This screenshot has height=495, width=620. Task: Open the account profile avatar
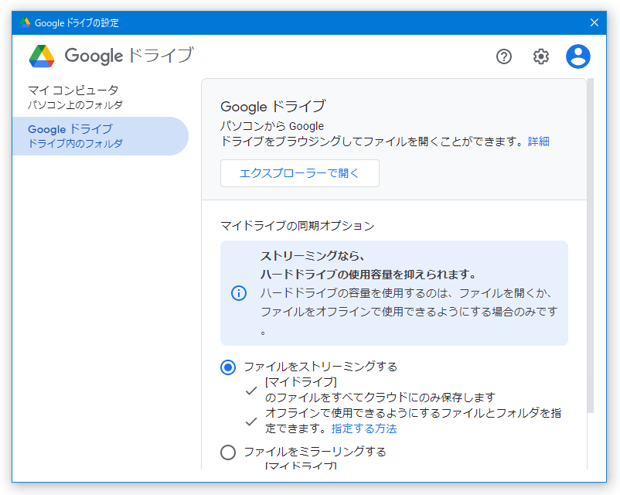pyautogui.click(x=578, y=56)
